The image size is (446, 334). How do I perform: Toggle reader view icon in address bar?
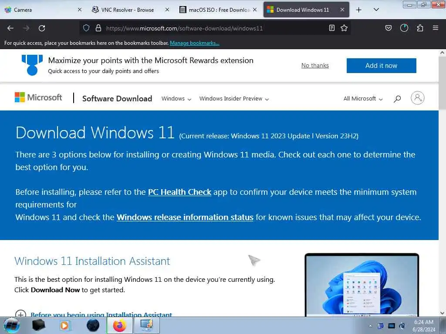tap(331, 28)
